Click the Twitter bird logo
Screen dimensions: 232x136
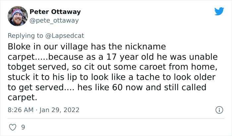(x=219, y=12)
